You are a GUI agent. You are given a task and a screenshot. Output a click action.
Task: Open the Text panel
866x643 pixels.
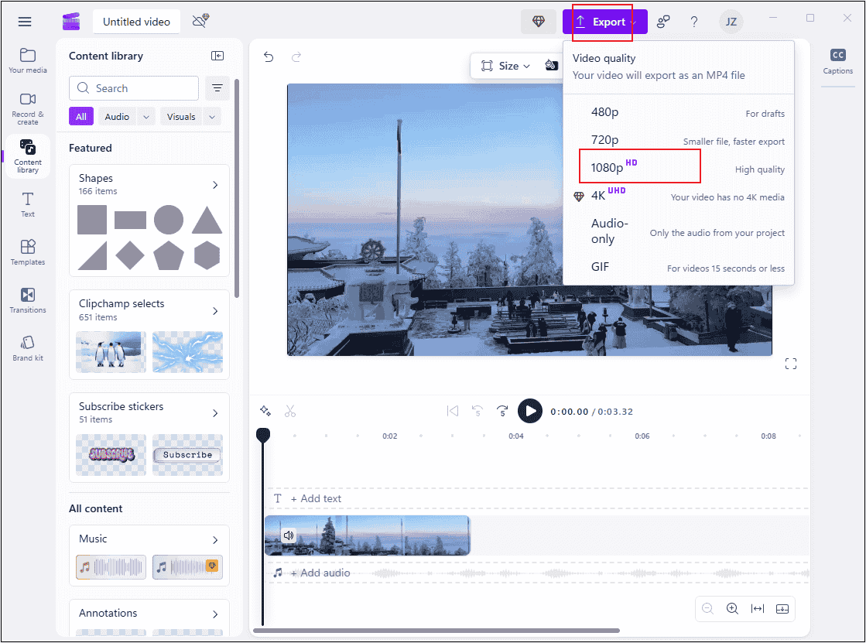tap(28, 204)
